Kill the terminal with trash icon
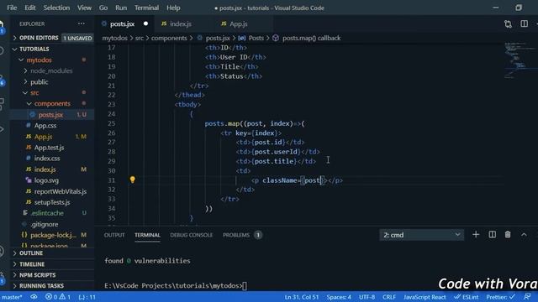The height and width of the screenshot is (302, 538). point(508,235)
